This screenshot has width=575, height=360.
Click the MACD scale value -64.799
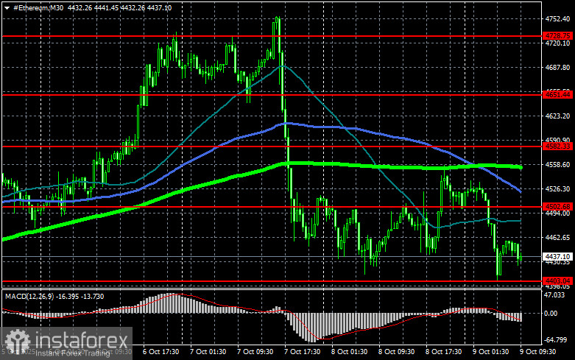pos(555,340)
